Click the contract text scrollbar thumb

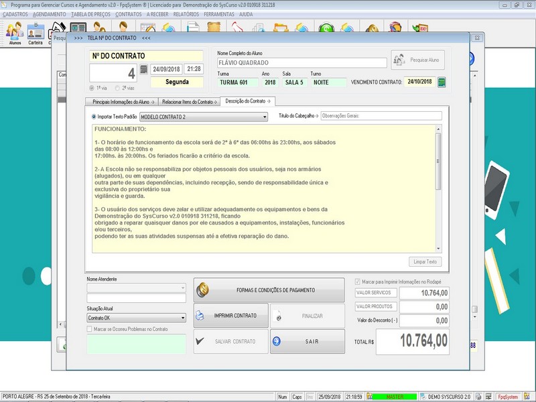pos(438,161)
